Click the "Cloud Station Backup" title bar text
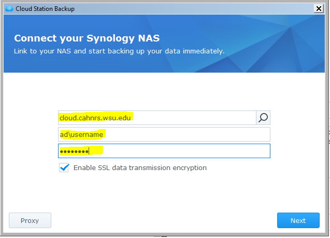Viewport: 330px width, 238px height. (45, 9)
